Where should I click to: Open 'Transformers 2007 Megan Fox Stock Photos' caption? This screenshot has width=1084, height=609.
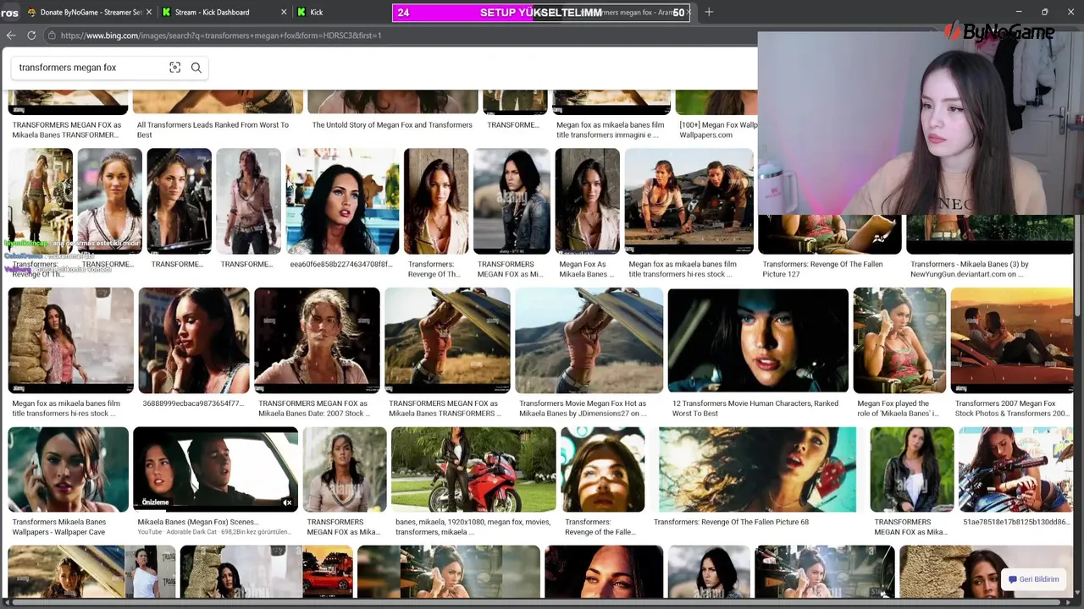(1011, 409)
